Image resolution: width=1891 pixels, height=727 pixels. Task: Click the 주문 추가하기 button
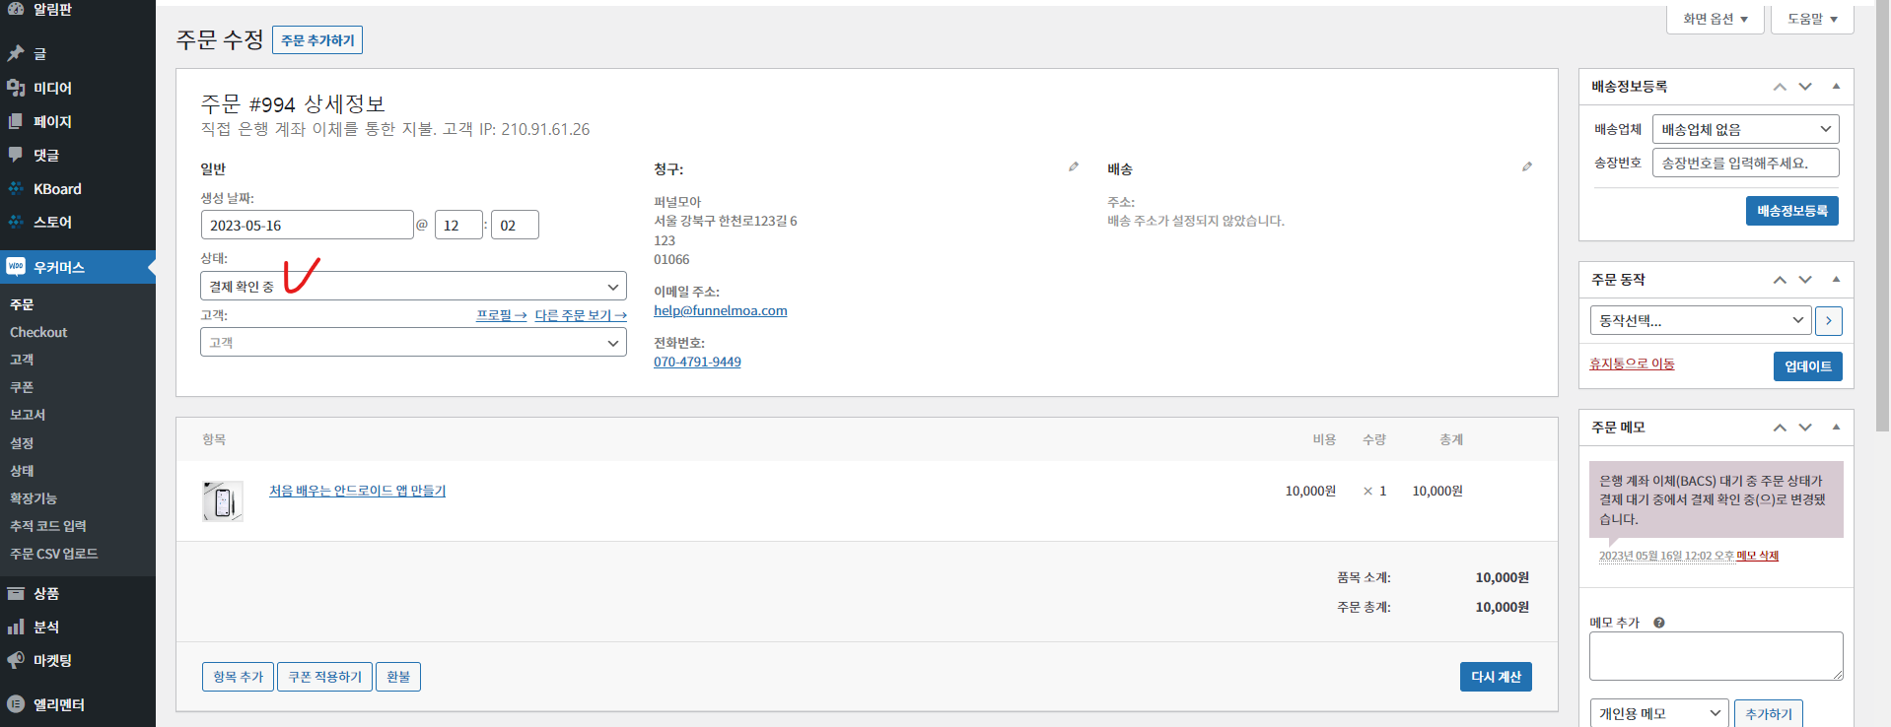click(x=317, y=40)
